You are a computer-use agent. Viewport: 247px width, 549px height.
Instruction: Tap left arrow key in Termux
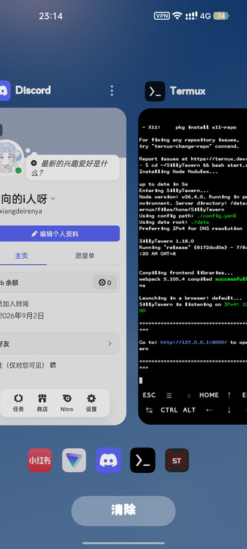pos(209,410)
